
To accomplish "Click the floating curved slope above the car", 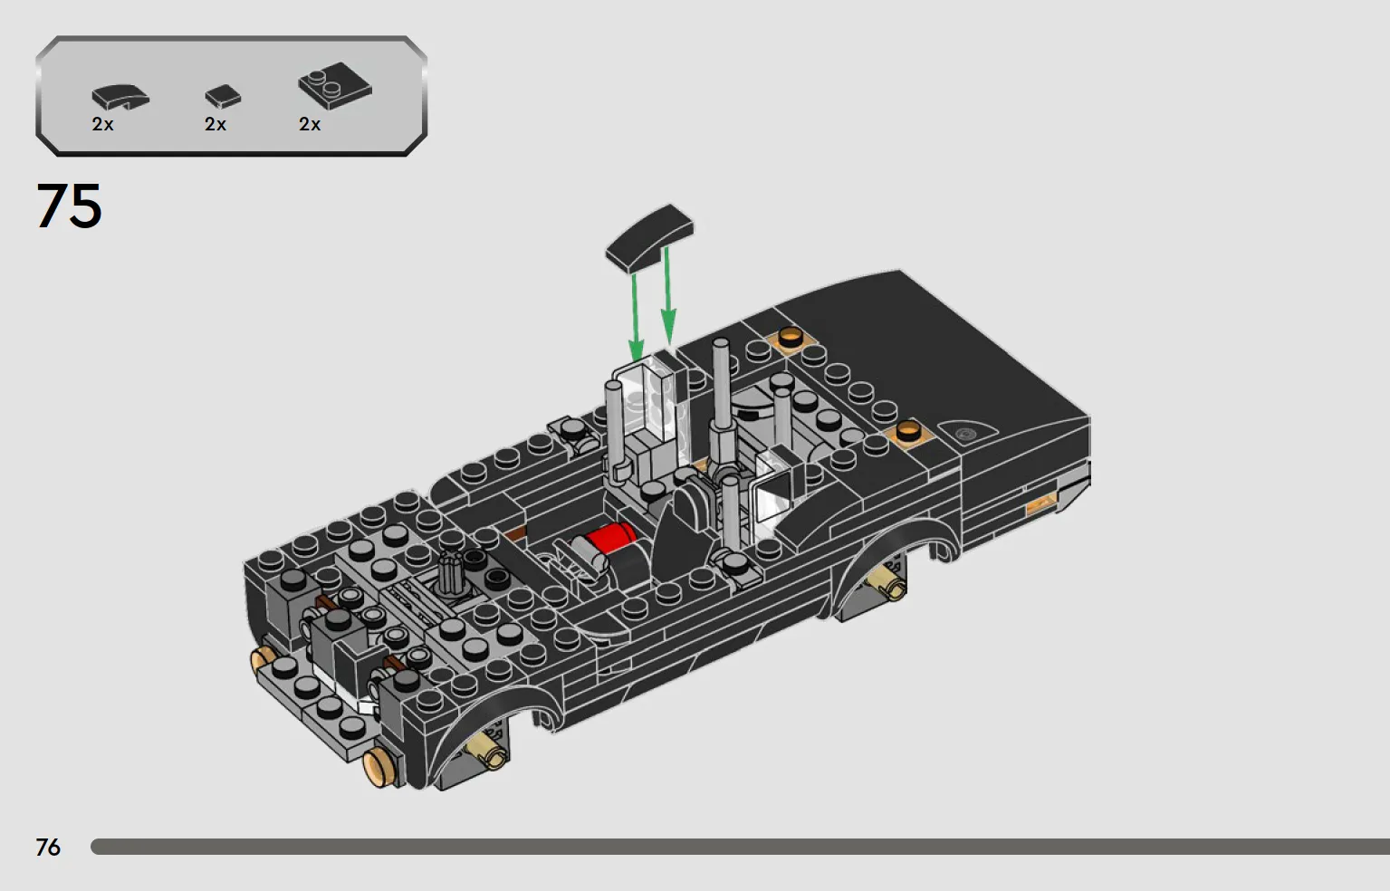I will [x=649, y=237].
